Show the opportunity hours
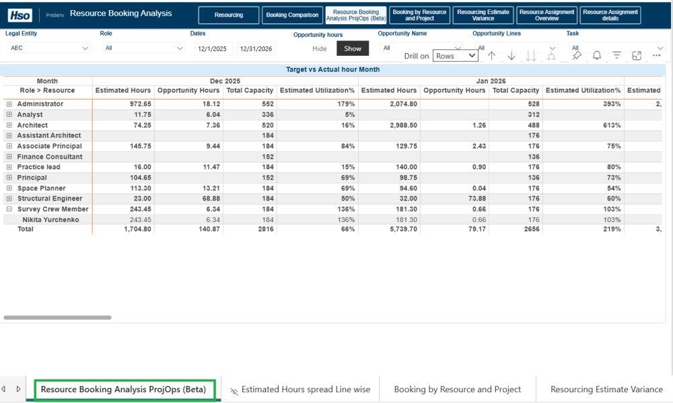This screenshot has width=673, height=403. click(353, 48)
